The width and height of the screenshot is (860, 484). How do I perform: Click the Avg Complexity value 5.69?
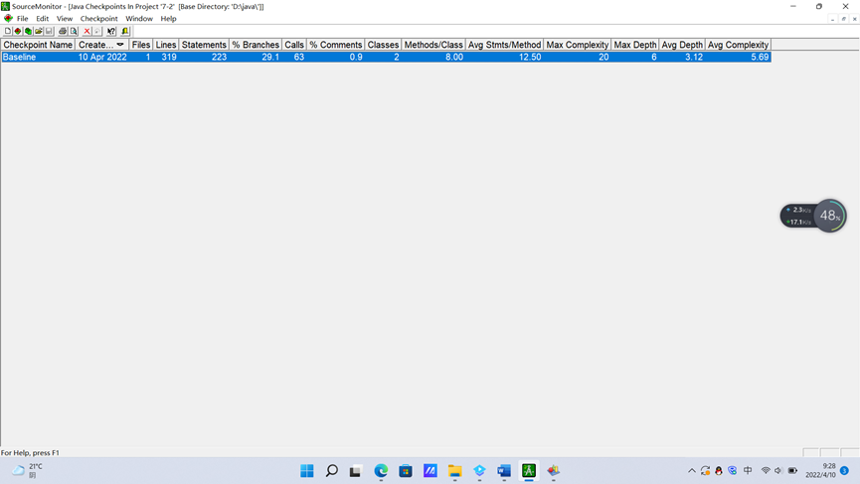pos(760,57)
